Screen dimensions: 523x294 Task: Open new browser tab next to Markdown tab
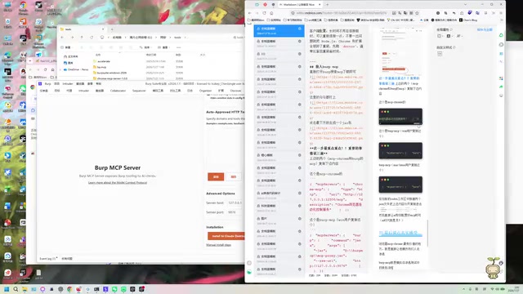pos(327,5)
